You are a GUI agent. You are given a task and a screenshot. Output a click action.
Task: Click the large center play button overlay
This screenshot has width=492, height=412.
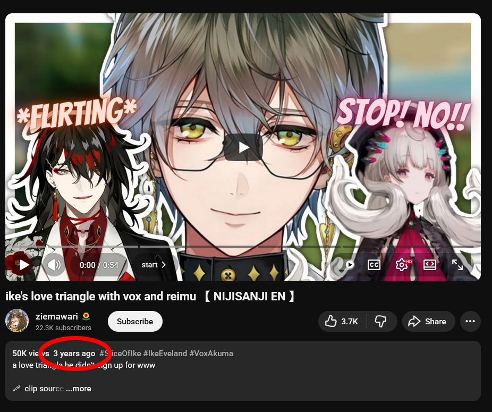click(x=243, y=147)
